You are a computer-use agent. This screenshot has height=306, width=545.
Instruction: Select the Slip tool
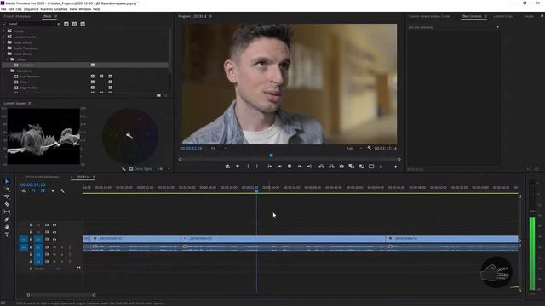7,212
